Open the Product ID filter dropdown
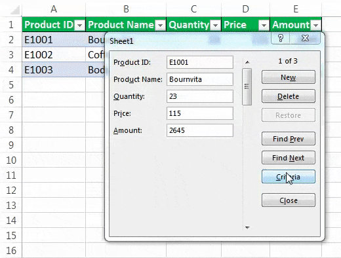341x258 pixels. [x=79, y=26]
